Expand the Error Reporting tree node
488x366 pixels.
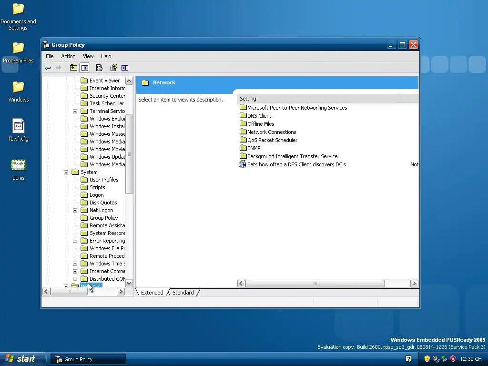click(x=75, y=241)
